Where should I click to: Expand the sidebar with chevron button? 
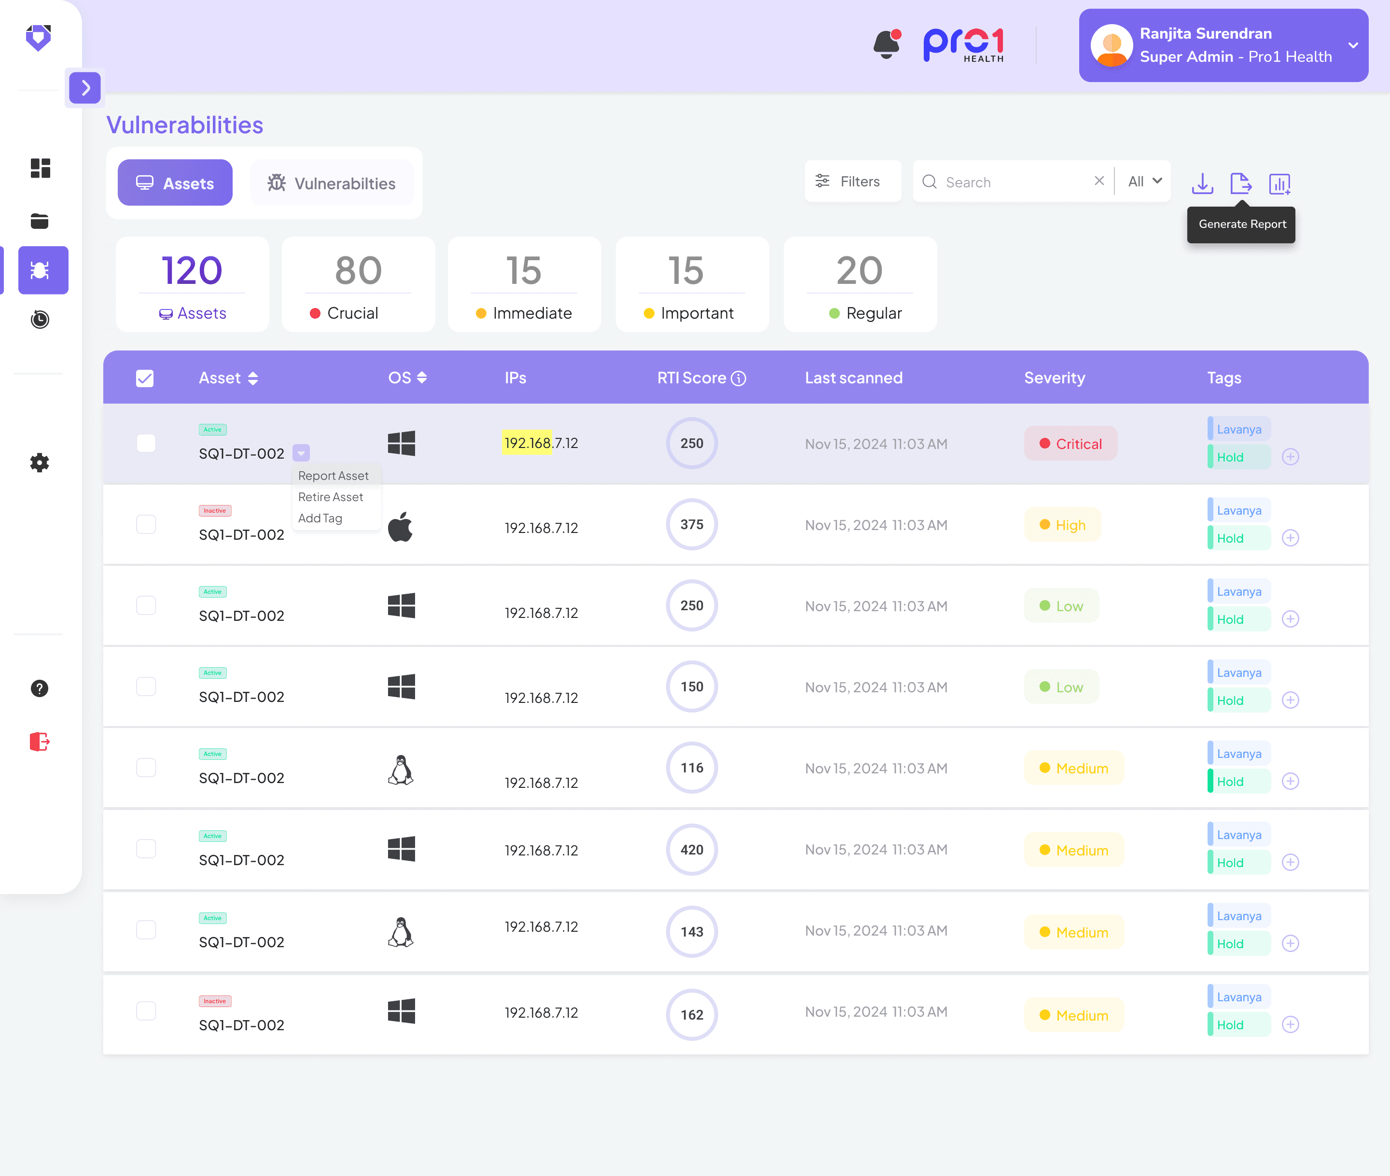pos(85,87)
